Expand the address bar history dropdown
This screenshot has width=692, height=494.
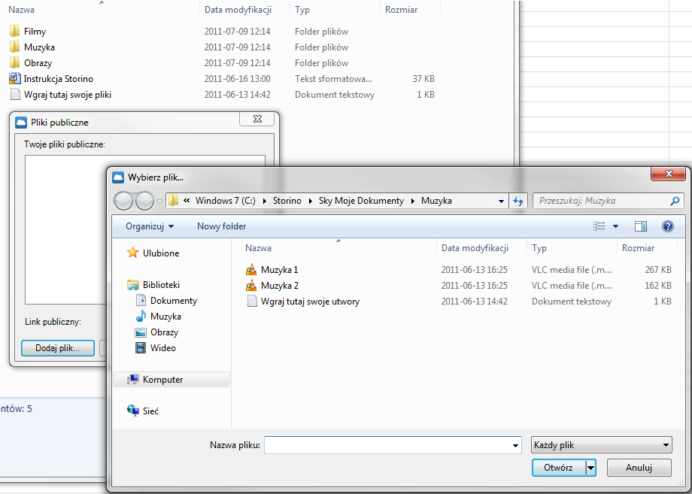pos(501,201)
